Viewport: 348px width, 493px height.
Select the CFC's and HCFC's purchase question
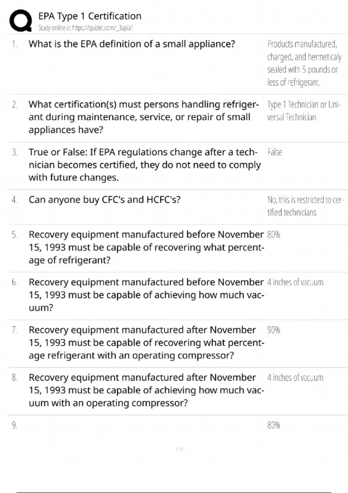pos(104,200)
